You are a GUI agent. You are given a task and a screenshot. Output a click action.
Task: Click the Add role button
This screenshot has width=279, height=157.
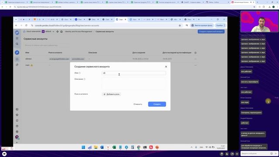click(x=112, y=94)
